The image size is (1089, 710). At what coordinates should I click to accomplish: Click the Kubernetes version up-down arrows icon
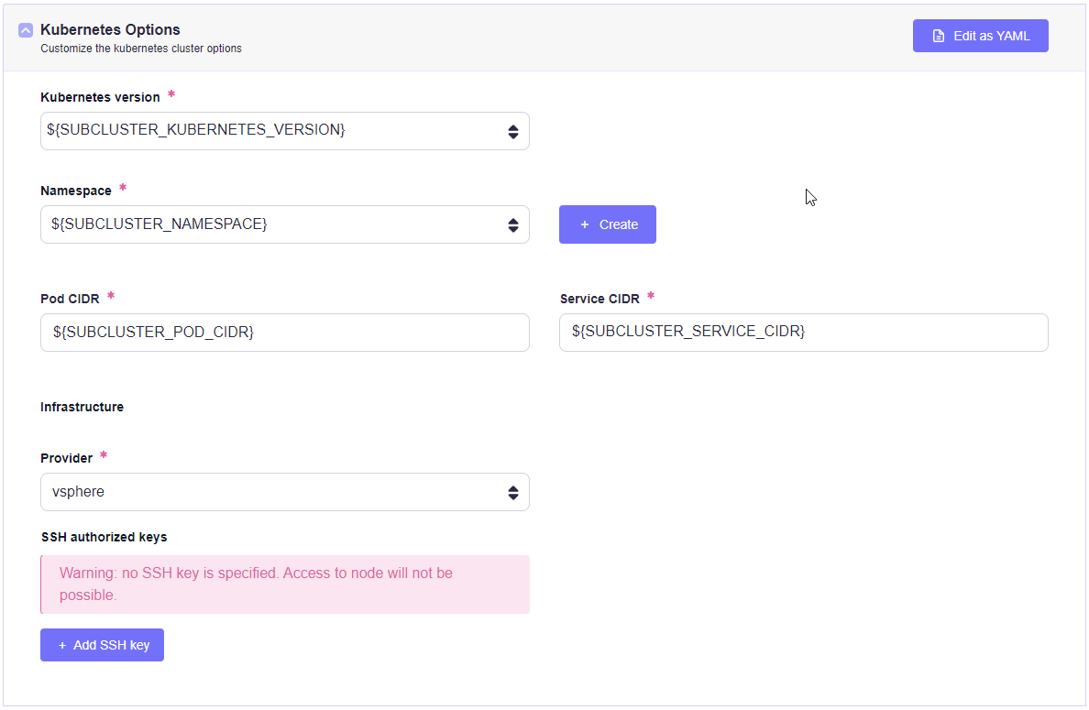[x=513, y=132]
